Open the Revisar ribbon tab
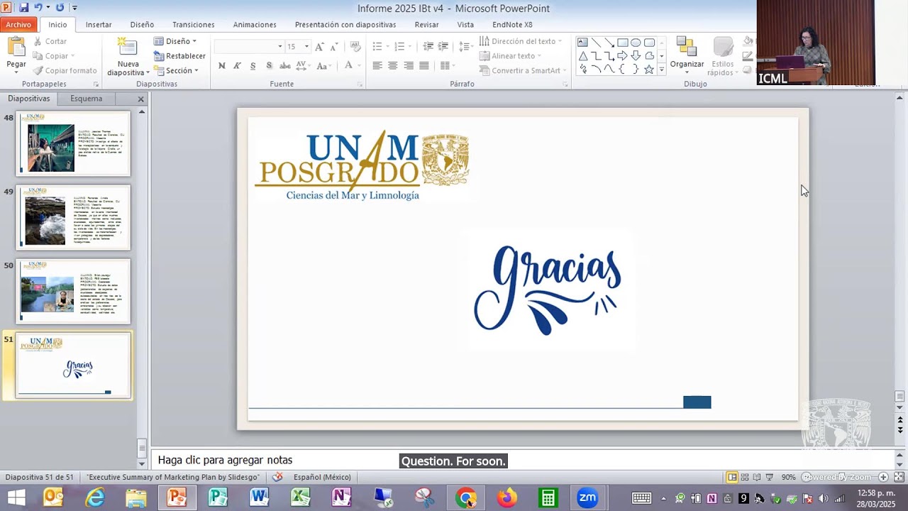This screenshot has width=908, height=511. click(x=426, y=24)
